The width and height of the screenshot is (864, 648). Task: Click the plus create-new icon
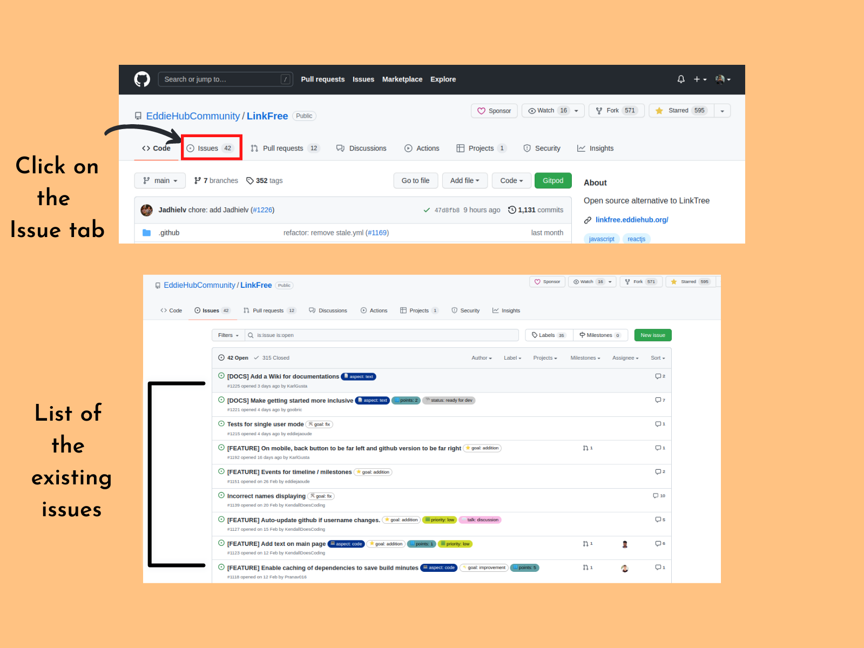coord(699,79)
